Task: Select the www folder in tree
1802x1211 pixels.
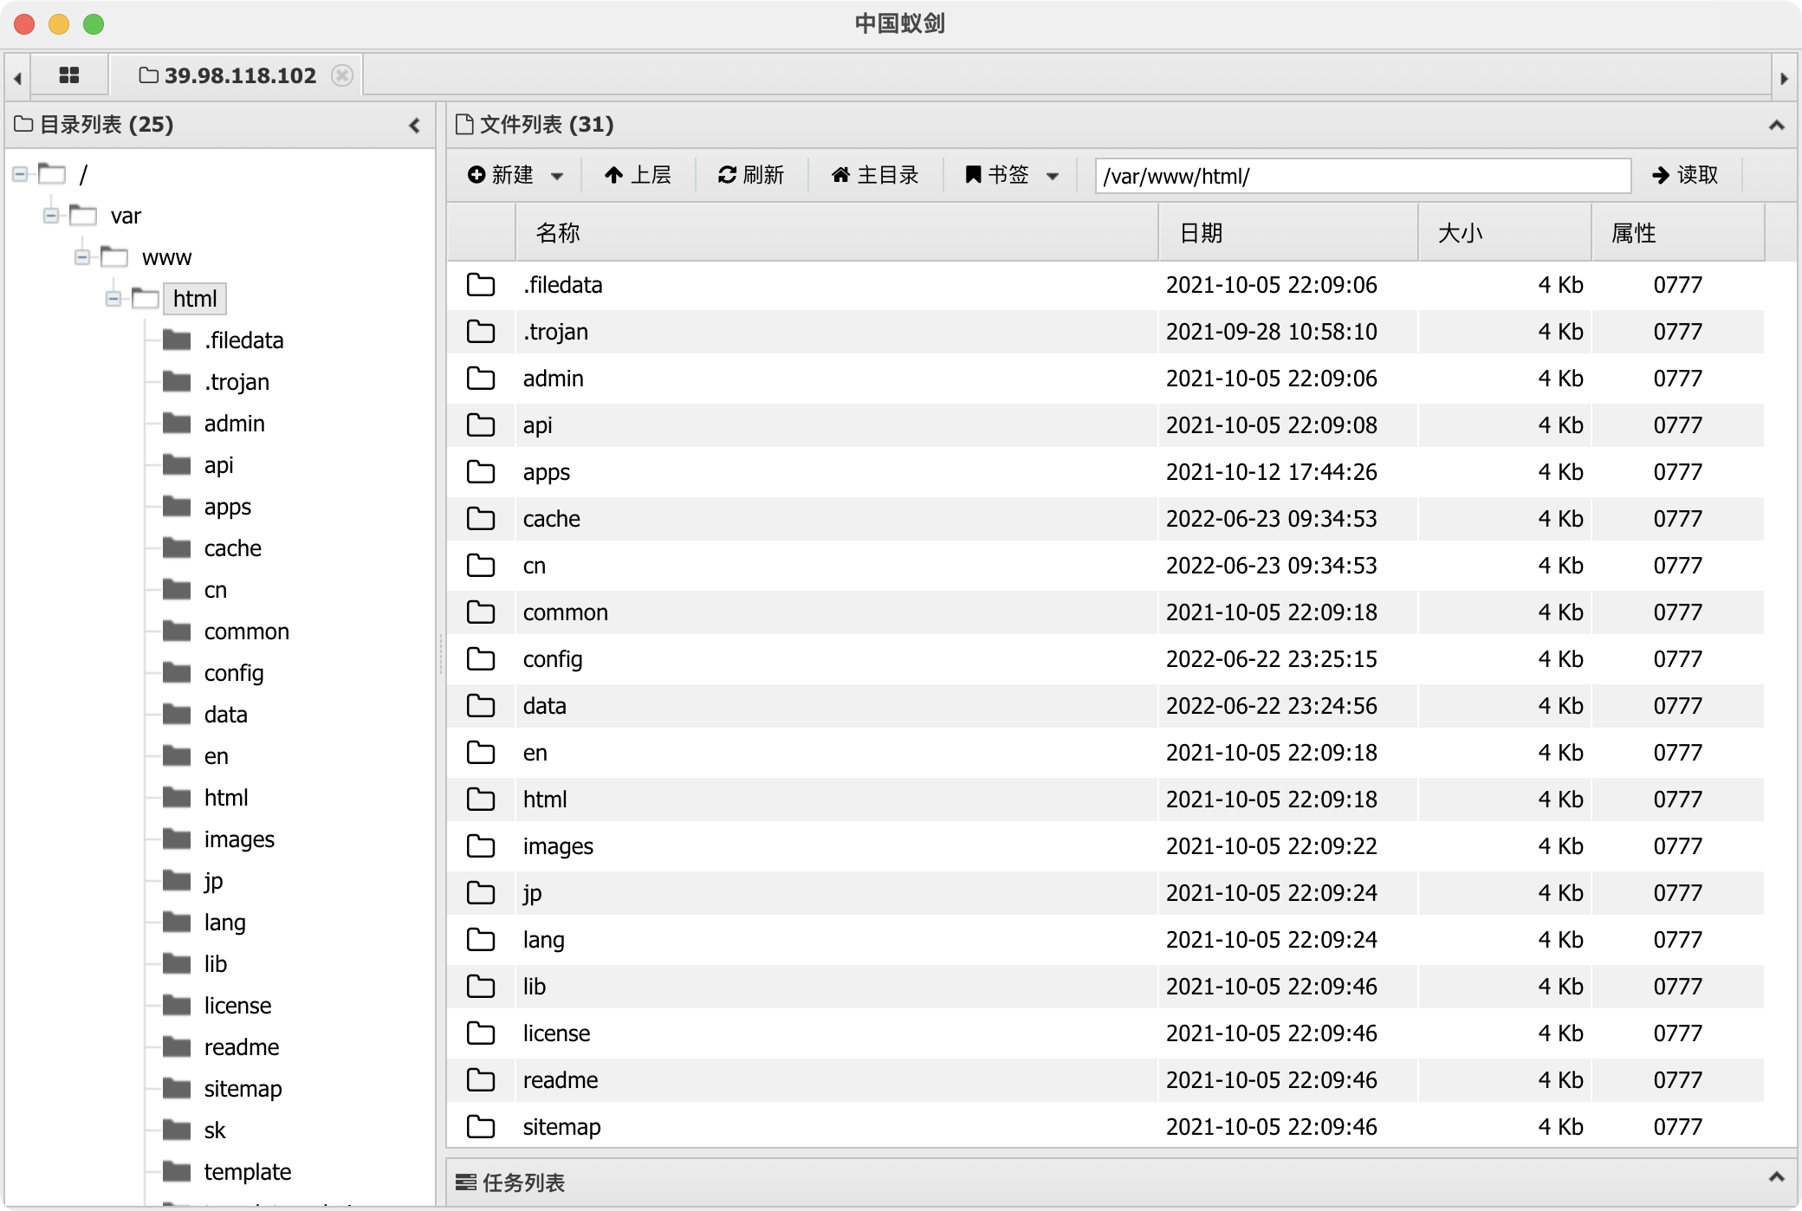Action: coord(166,257)
